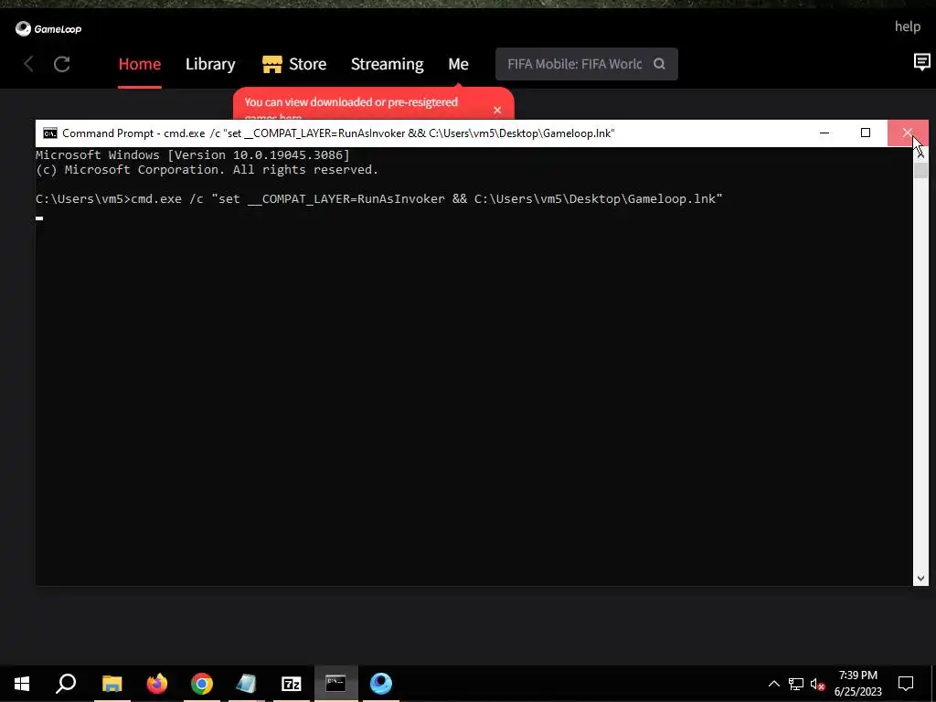Launch Firefox from the taskbar
The height and width of the screenshot is (702, 936).
tap(157, 684)
